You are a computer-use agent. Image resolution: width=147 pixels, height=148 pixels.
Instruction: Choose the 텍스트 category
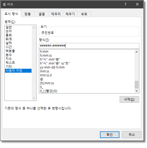click(x=18, y=63)
